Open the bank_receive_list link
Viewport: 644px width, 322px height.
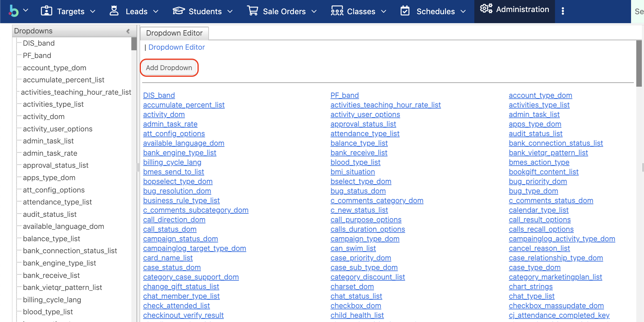tap(359, 153)
